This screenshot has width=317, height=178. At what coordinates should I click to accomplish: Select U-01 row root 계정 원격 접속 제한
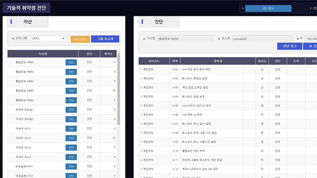point(228,69)
